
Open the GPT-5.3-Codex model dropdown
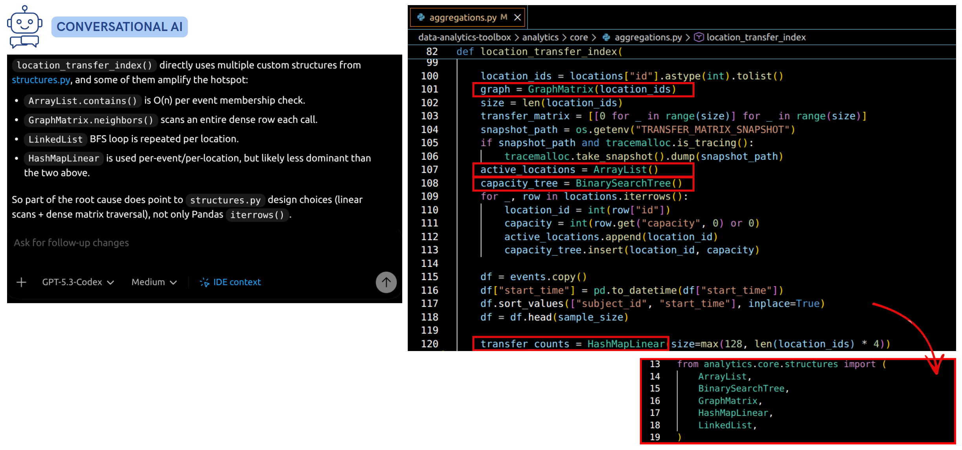point(77,282)
